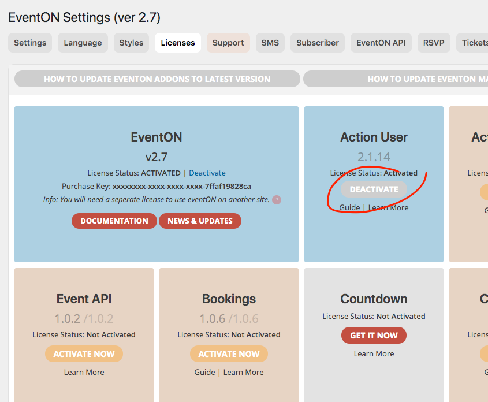Go to the Support tab
This screenshot has width=488, height=402.
(228, 43)
